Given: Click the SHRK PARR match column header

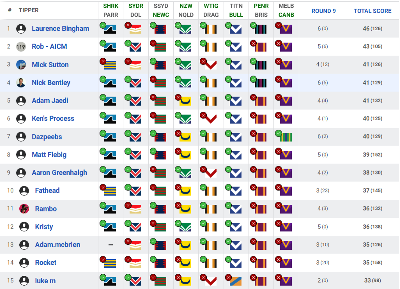Looking at the screenshot, I should (x=111, y=10).
